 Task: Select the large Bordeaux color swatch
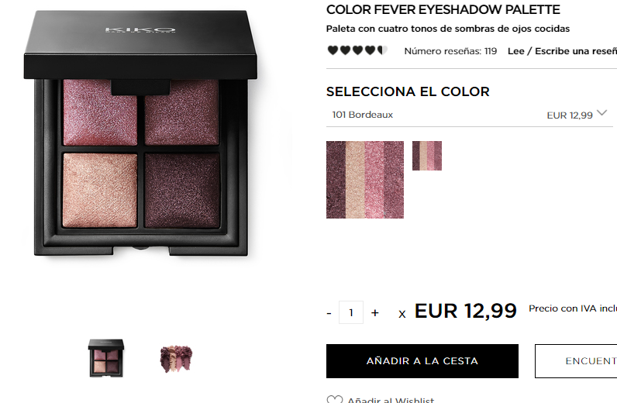point(365,180)
